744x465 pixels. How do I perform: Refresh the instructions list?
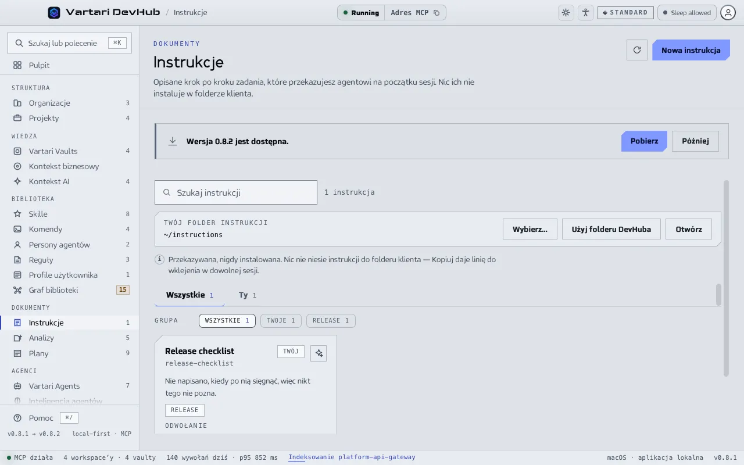pyautogui.click(x=637, y=50)
